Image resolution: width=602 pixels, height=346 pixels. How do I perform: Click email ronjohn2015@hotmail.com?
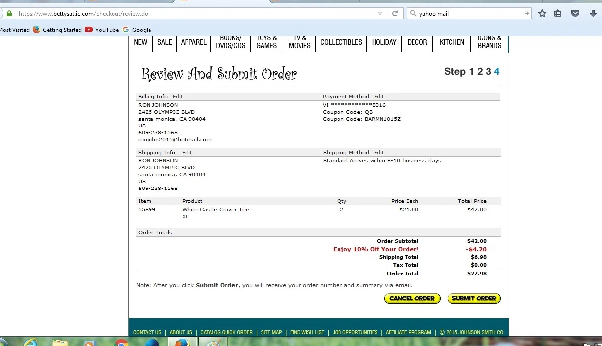pyautogui.click(x=175, y=140)
